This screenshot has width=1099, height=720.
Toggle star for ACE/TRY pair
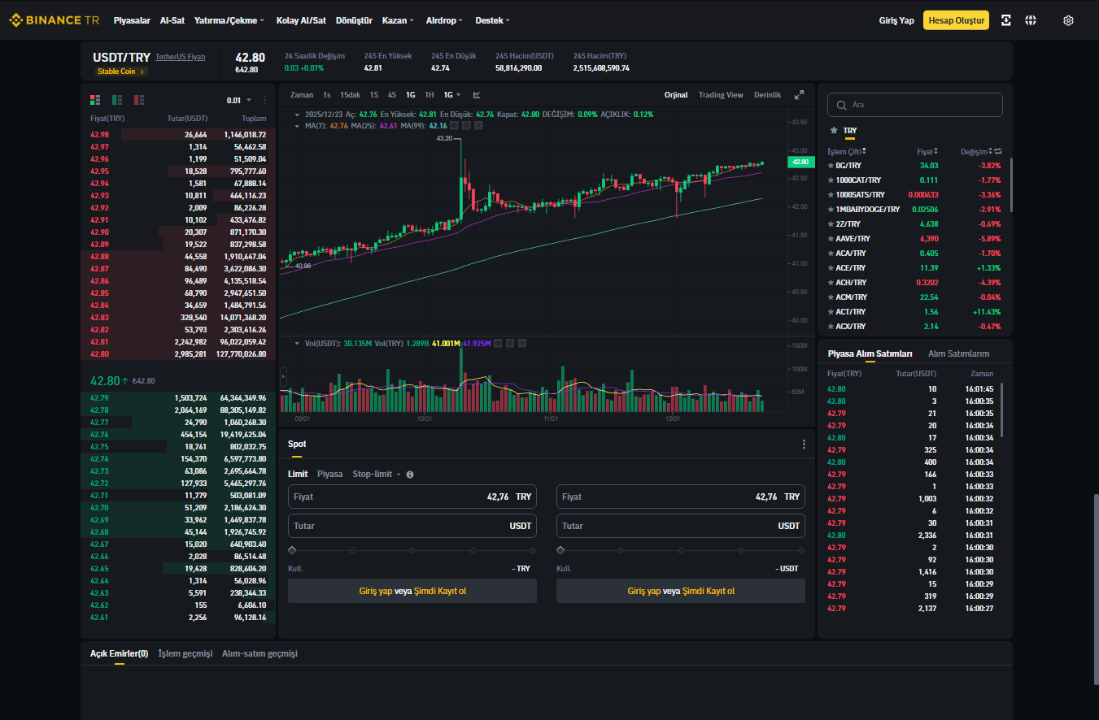point(831,268)
